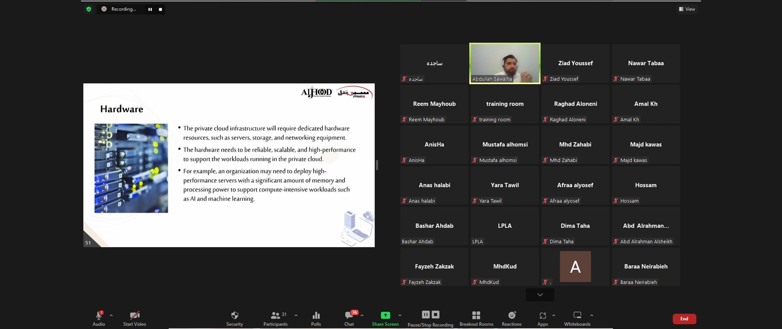This screenshot has width=782, height=329.
Task: Click the green Share Screen icon
Action: click(x=385, y=315)
